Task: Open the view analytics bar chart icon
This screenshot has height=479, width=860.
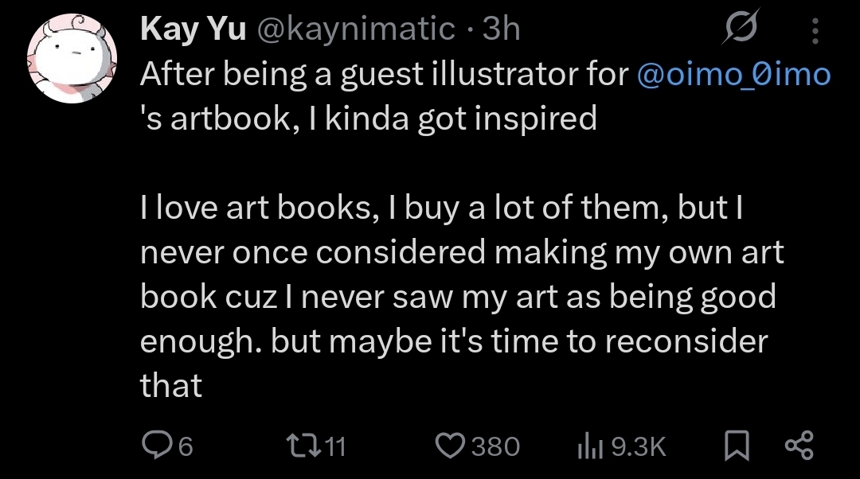Action: coord(588,446)
